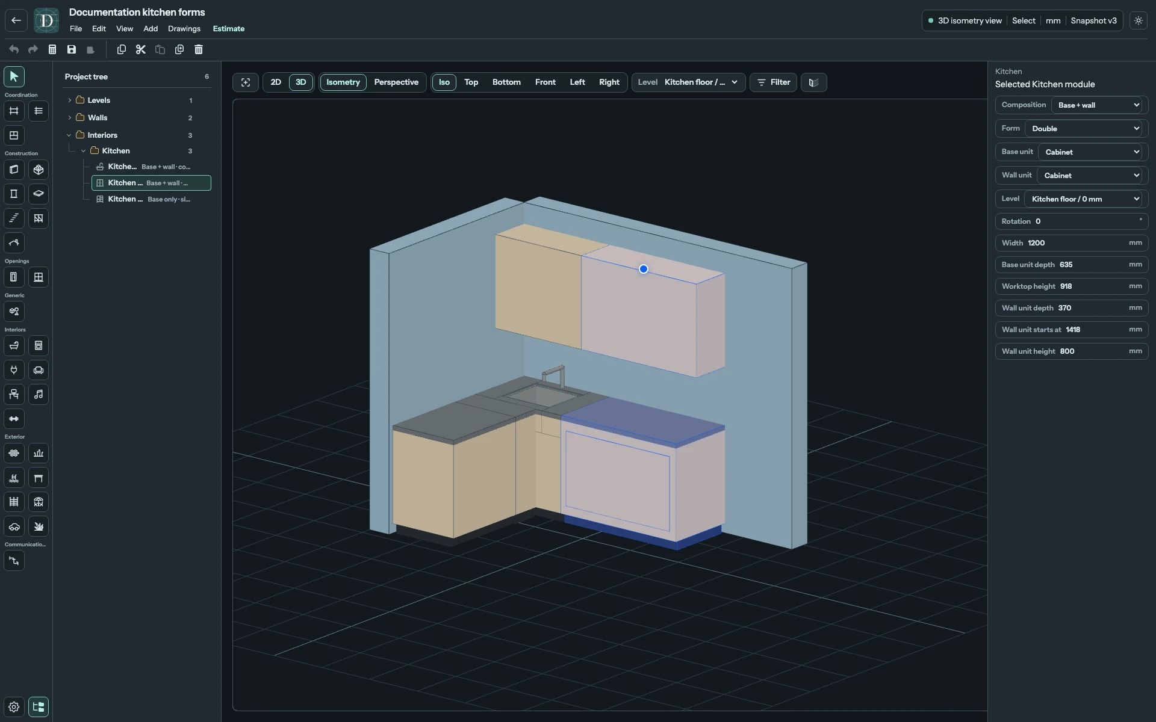1156x722 pixels.
Task: Delete selection with trash icon
Action: coord(199,49)
